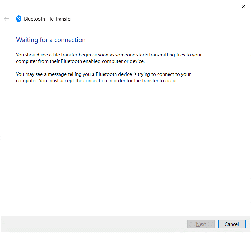Click paragraph starting 'You may see a message'

pos(104,77)
